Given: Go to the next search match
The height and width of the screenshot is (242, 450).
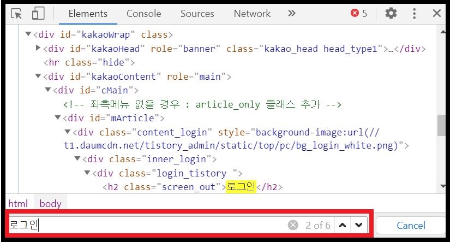Looking at the screenshot, I should [x=359, y=225].
